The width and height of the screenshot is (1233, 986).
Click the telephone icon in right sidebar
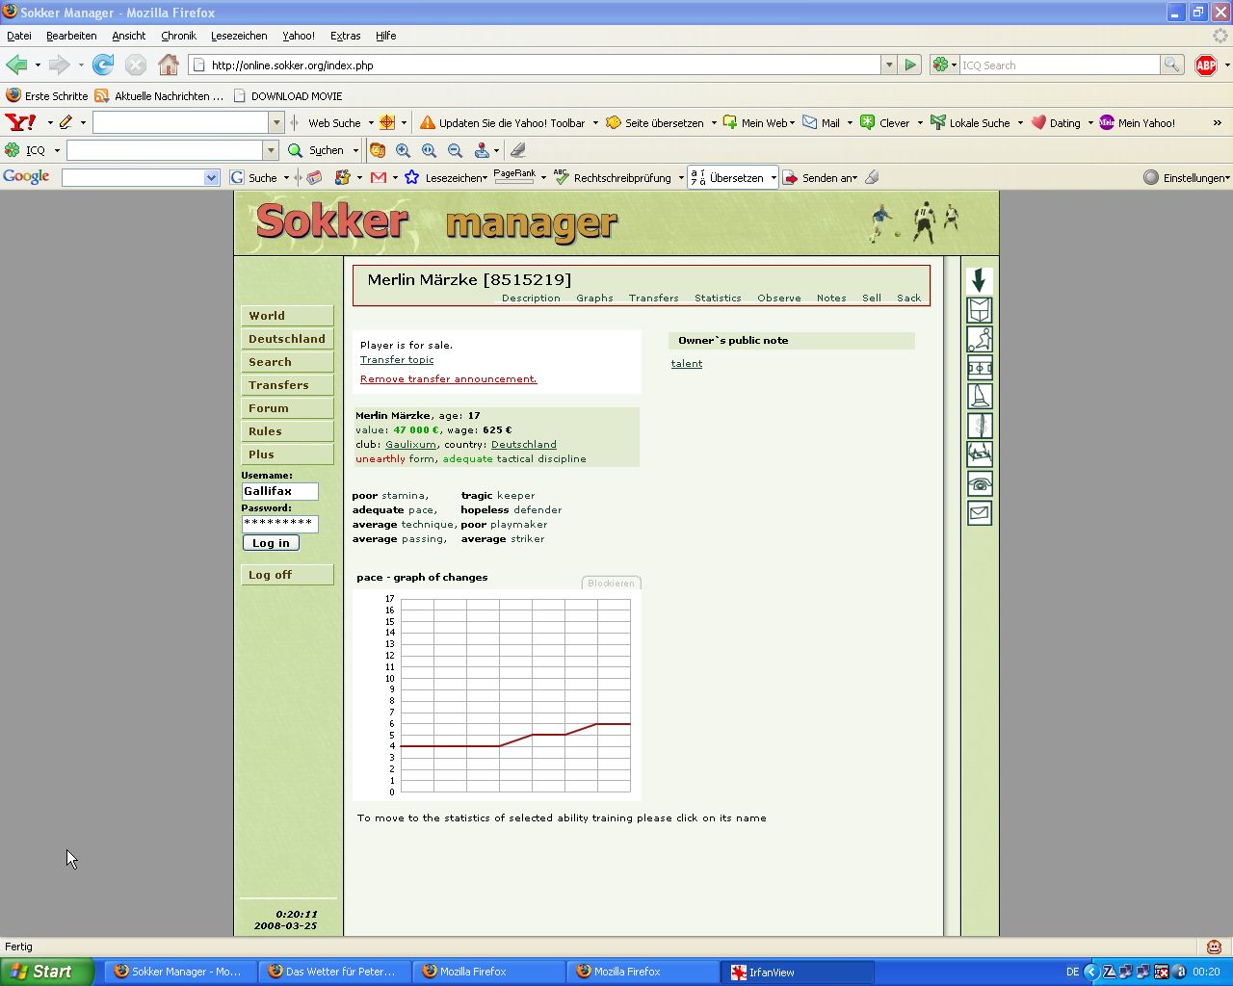[x=980, y=484]
